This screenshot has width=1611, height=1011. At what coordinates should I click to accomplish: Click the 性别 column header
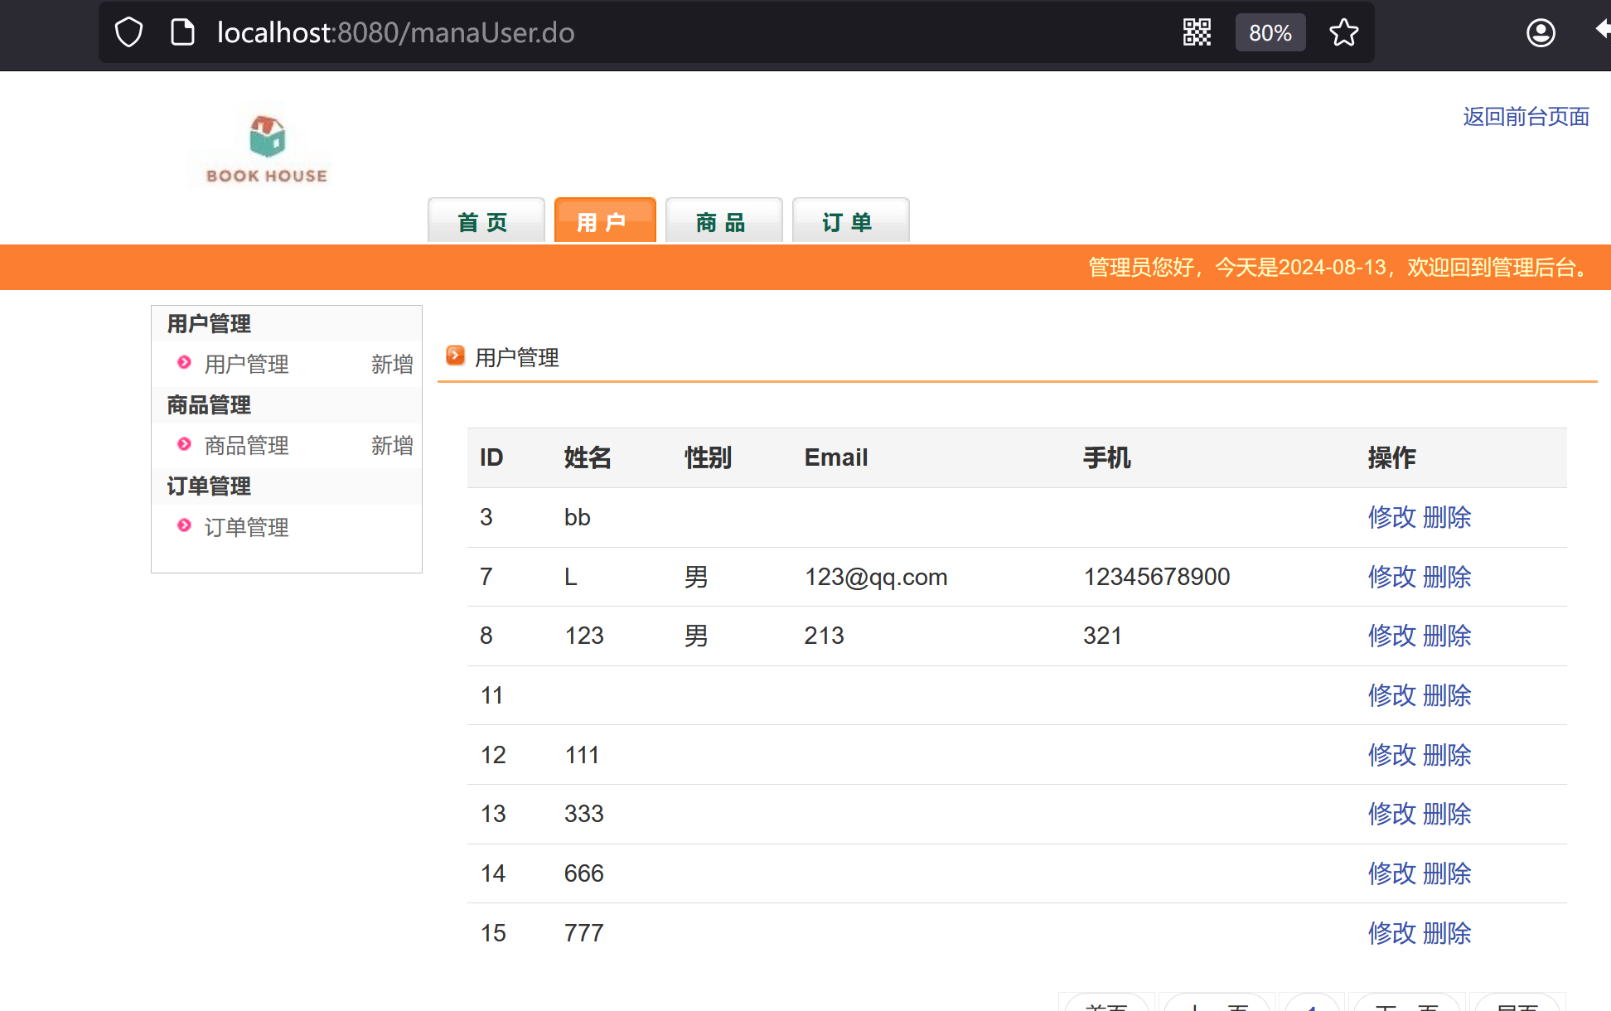tap(708, 457)
